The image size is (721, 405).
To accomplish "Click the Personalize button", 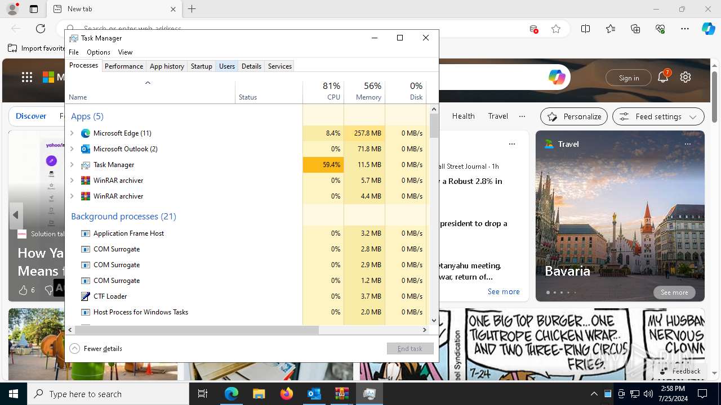I will click(574, 116).
